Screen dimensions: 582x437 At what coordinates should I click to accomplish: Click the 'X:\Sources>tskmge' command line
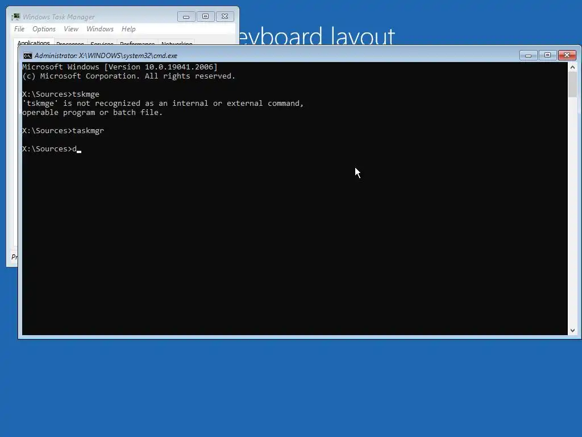(x=61, y=94)
